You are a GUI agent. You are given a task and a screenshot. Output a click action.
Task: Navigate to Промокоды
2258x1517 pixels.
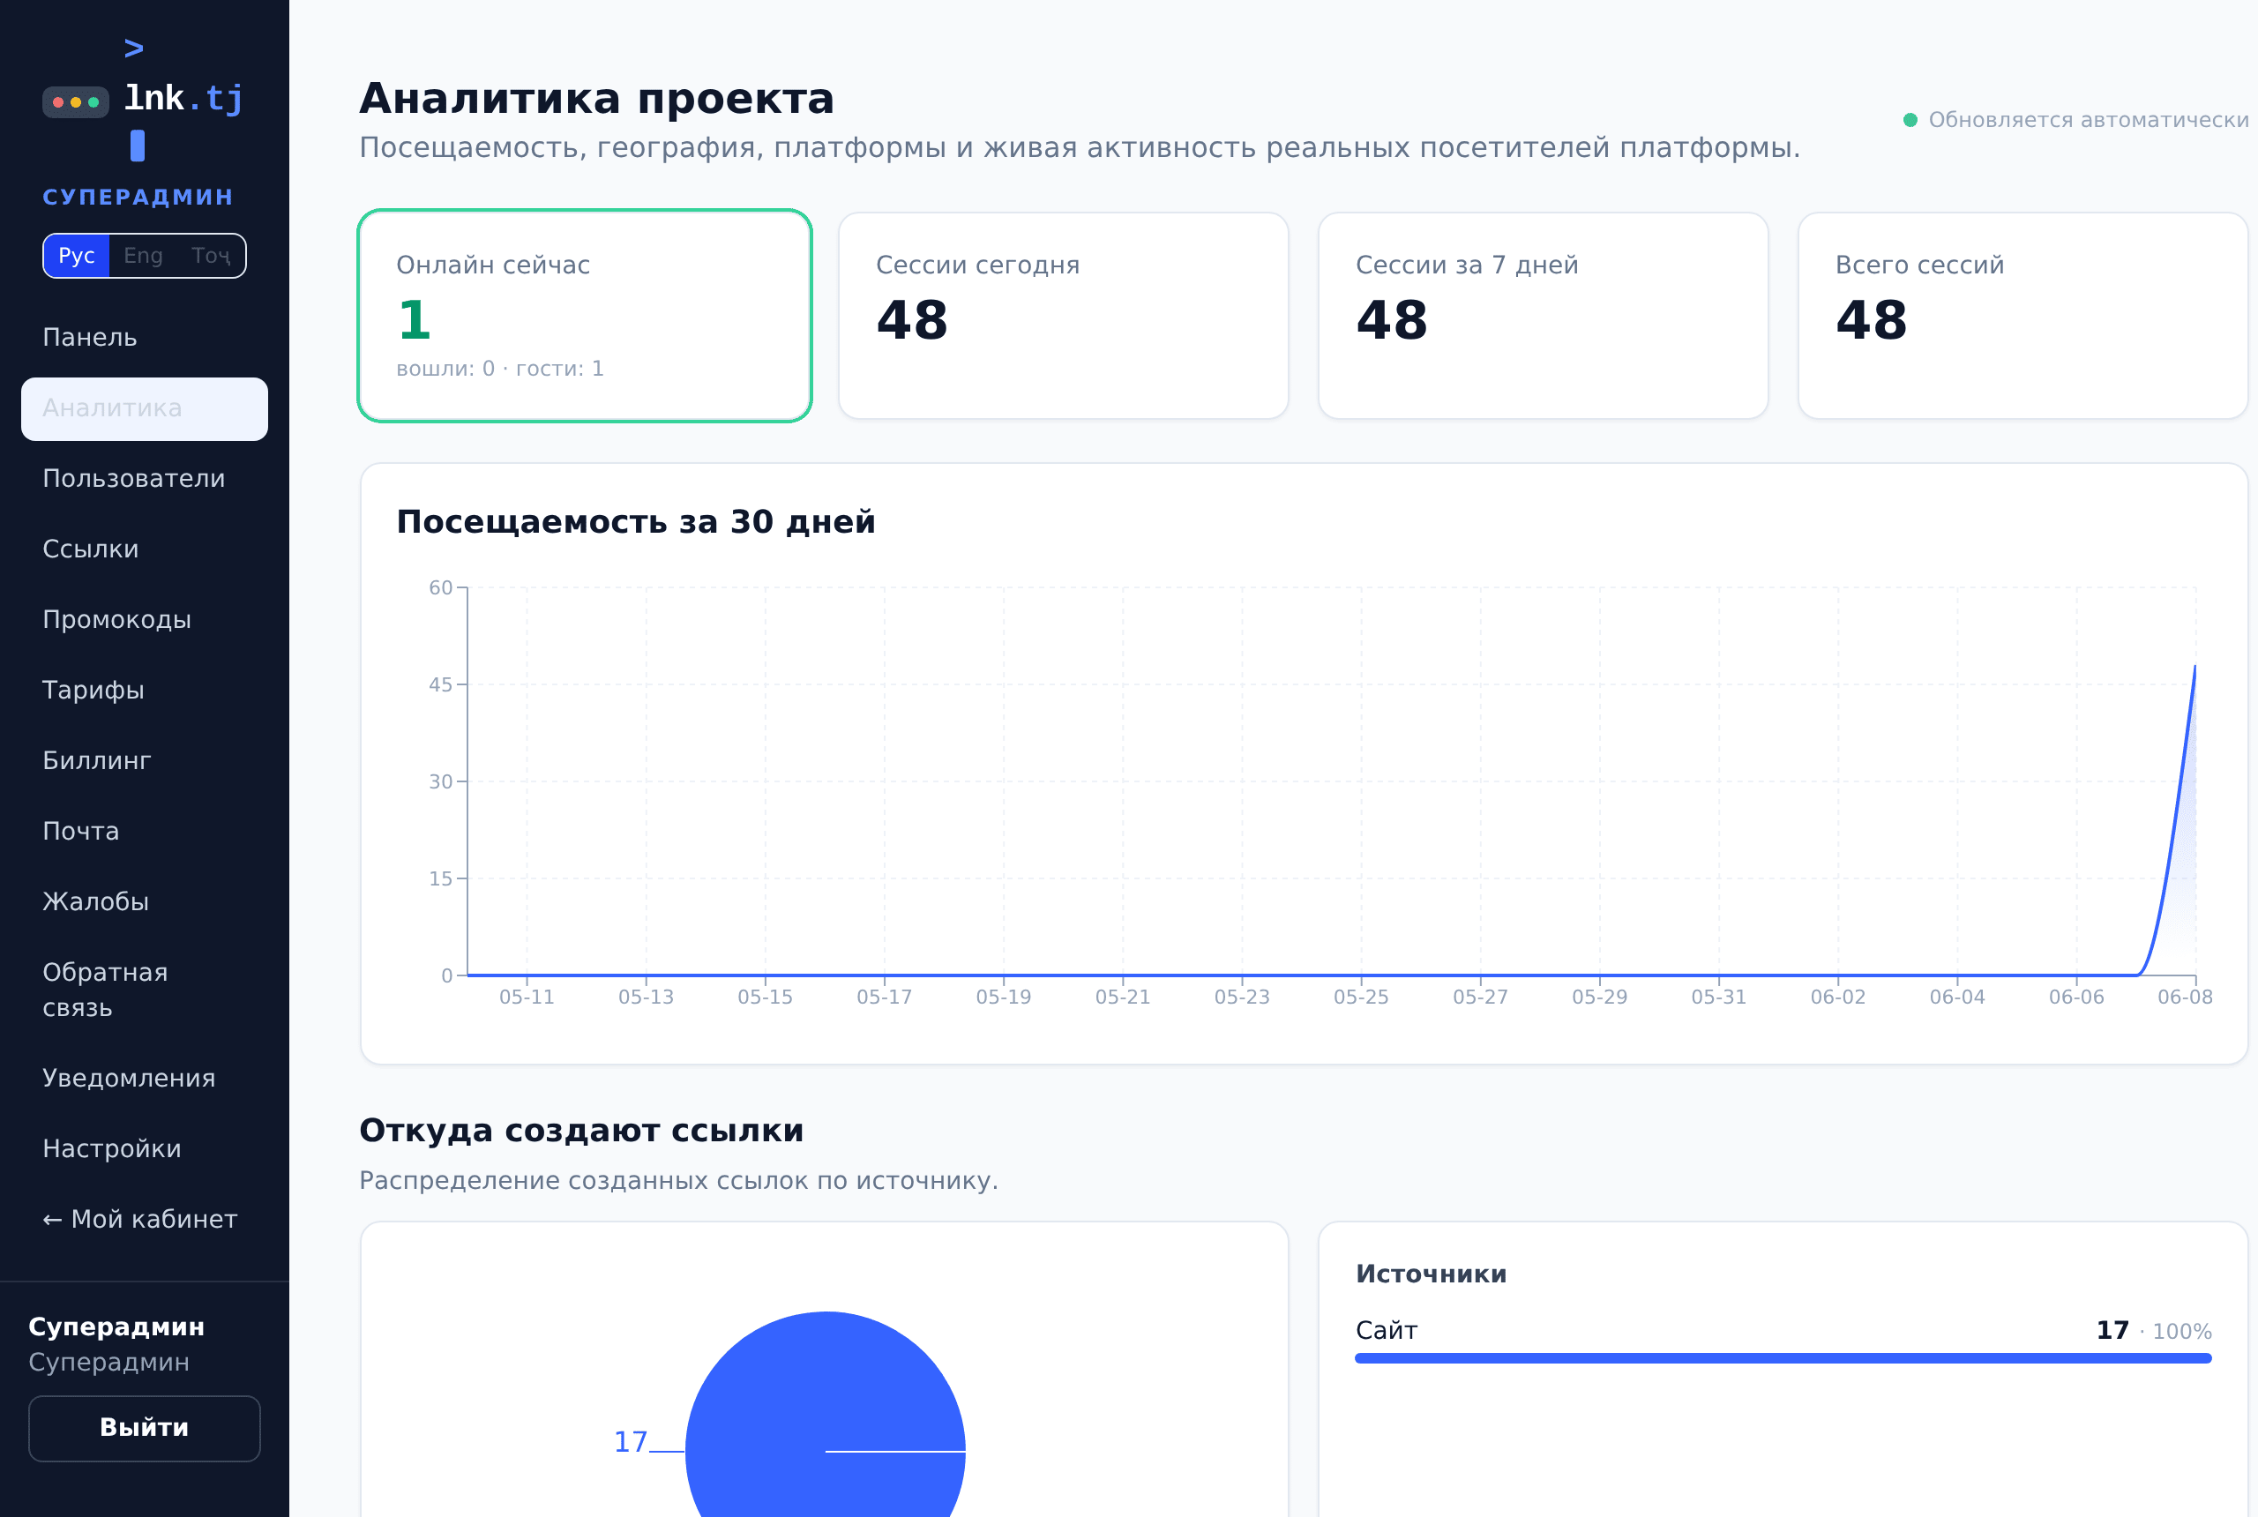coord(144,620)
